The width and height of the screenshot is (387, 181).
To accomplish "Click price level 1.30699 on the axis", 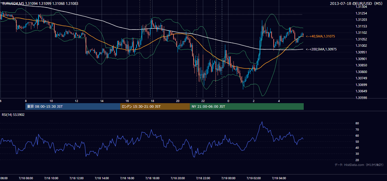I will pos(362,85).
